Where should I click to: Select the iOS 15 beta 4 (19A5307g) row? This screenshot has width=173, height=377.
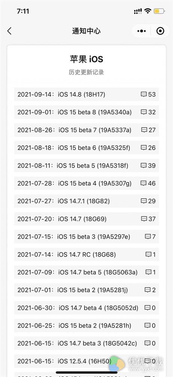point(86,183)
